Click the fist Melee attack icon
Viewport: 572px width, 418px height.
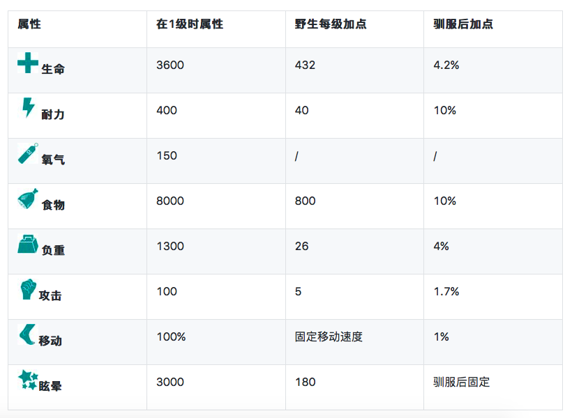click(x=27, y=289)
